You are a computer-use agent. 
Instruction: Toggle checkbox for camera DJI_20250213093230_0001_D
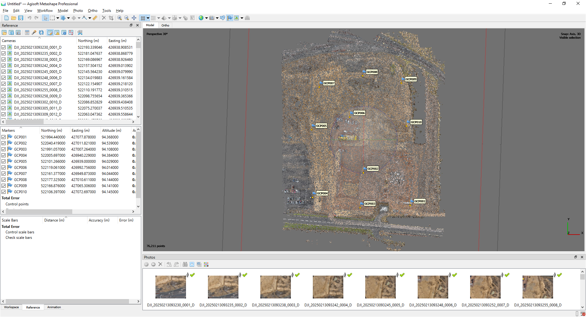pos(4,47)
